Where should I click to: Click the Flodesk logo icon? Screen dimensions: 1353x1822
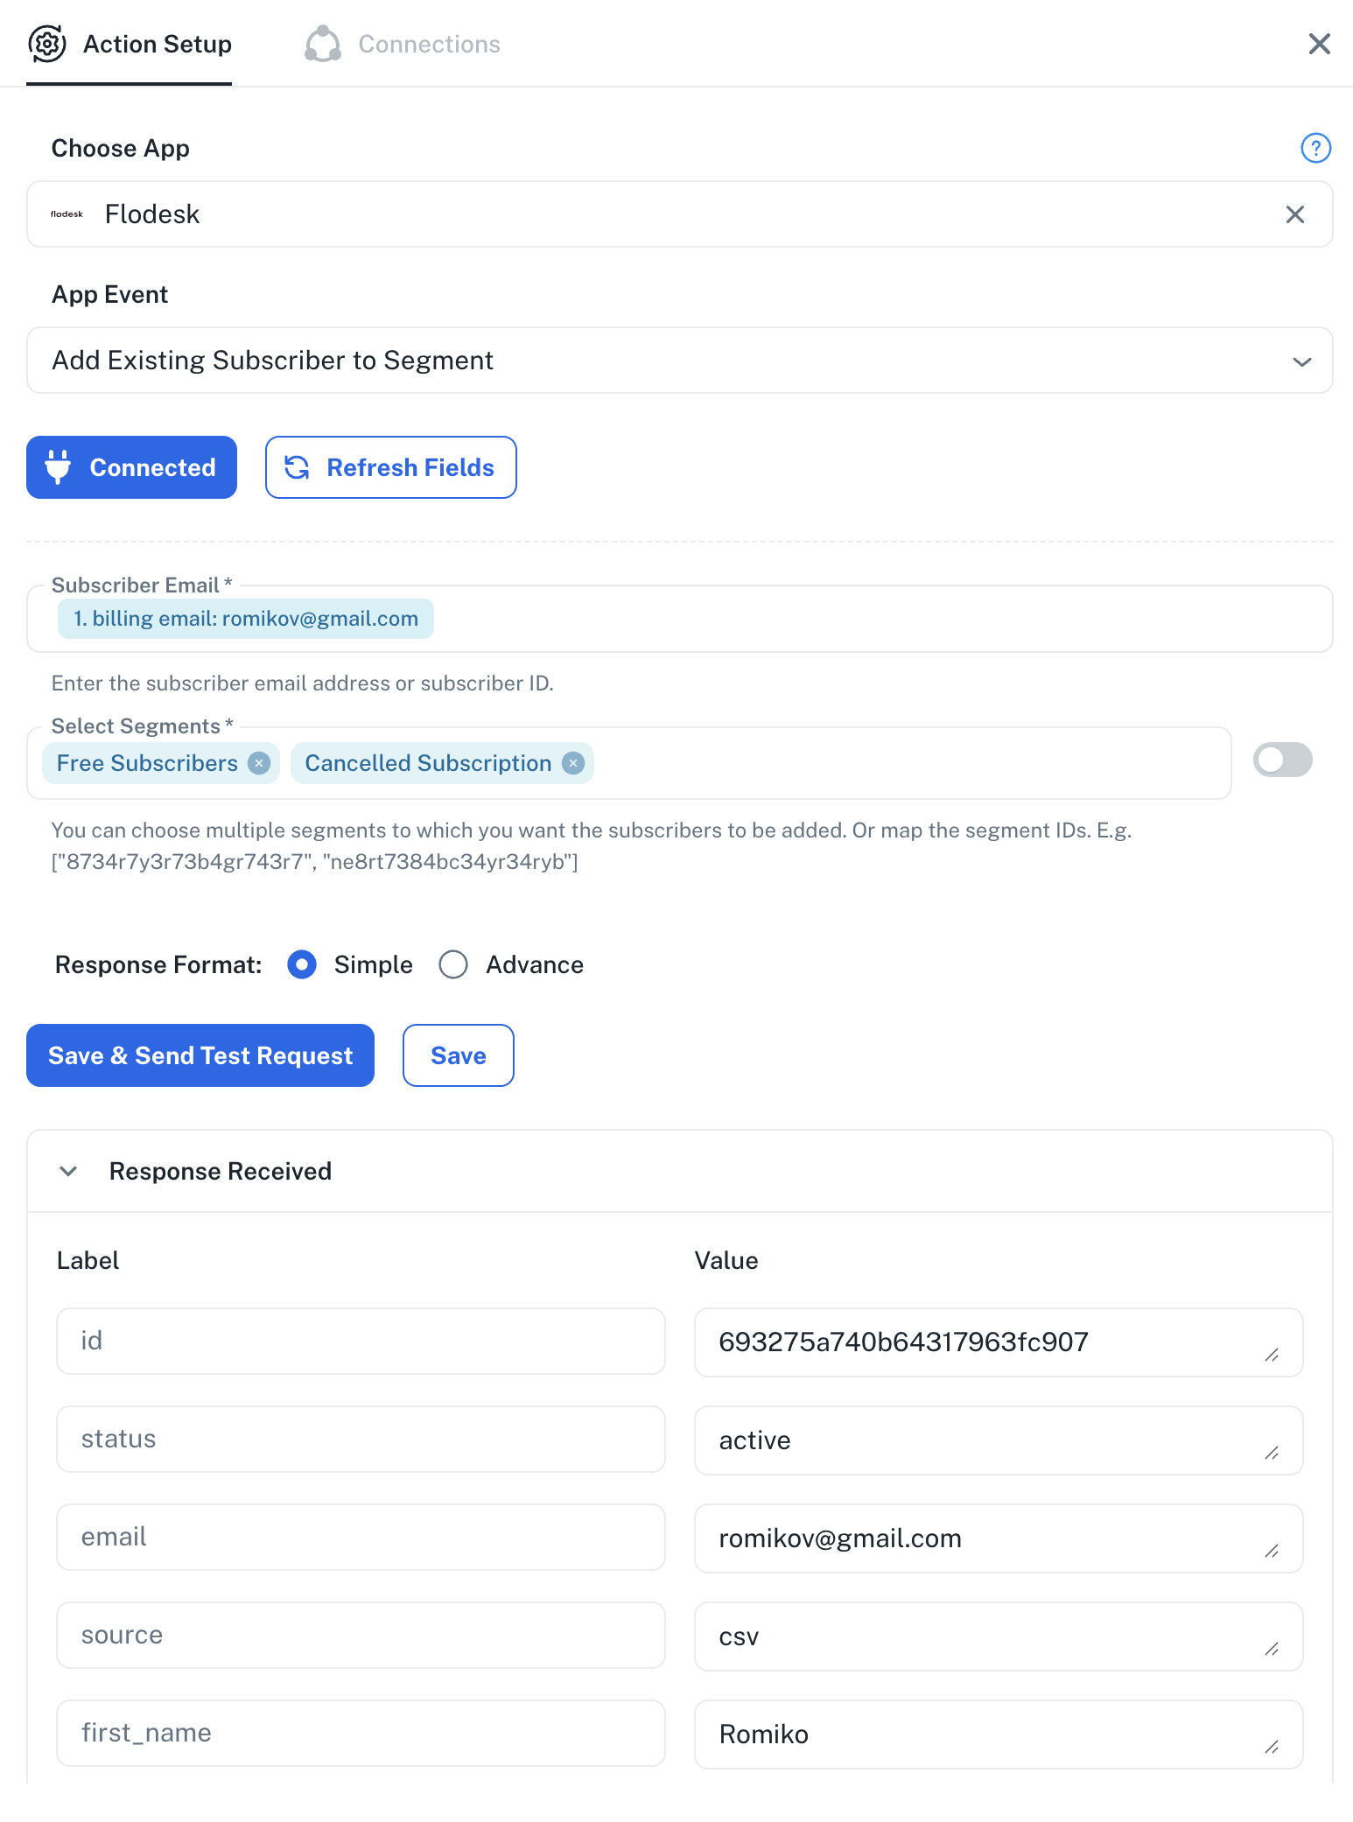click(x=67, y=214)
